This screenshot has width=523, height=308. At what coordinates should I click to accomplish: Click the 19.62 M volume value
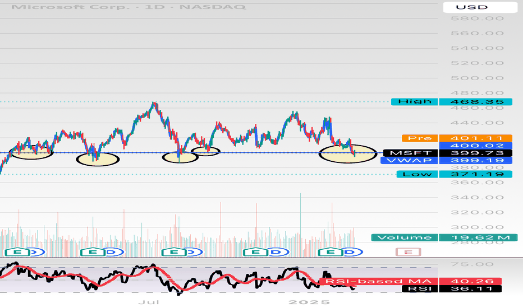(478, 237)
